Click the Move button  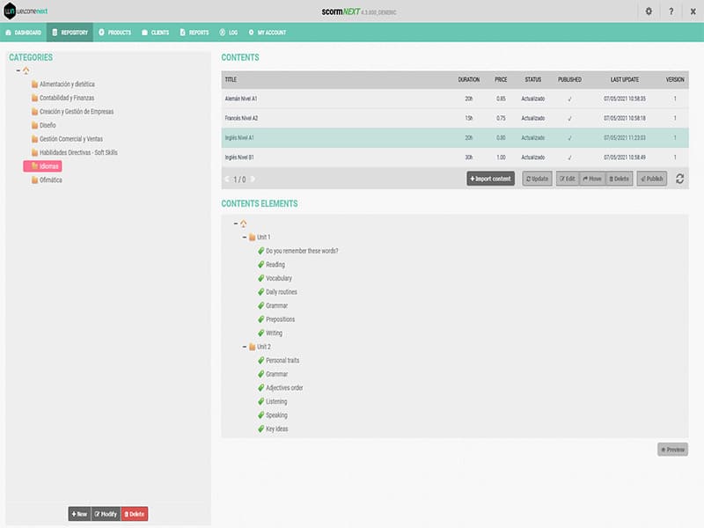pyautogui.click(x=592, y=179)
